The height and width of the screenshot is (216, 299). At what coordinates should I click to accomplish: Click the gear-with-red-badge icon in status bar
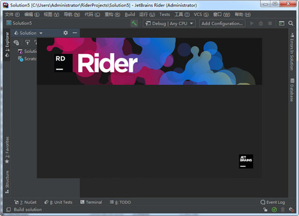(292, 210)
